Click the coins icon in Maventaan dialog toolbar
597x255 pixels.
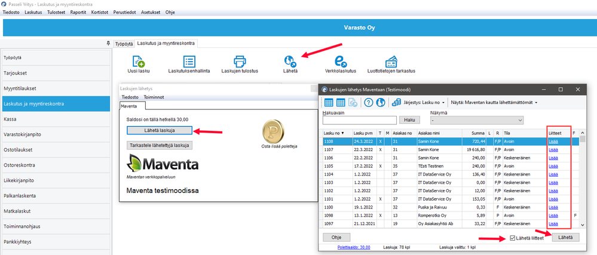point(397,102)
